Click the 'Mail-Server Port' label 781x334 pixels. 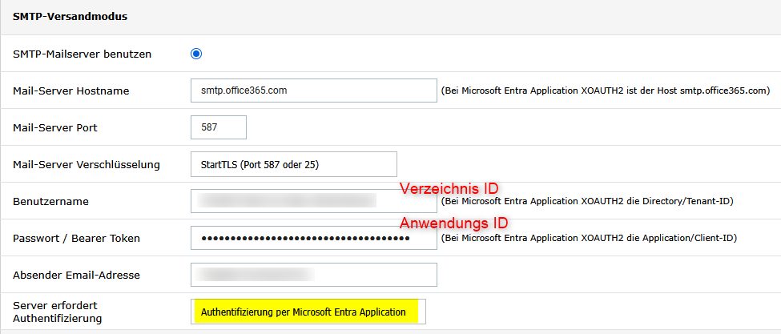(58, 127)
